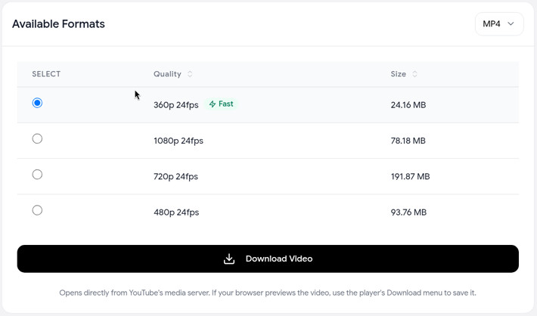Viewport: 537px width, 316px height.
Task: Select the 360p 24fps radio button
Action: point(37,103)
